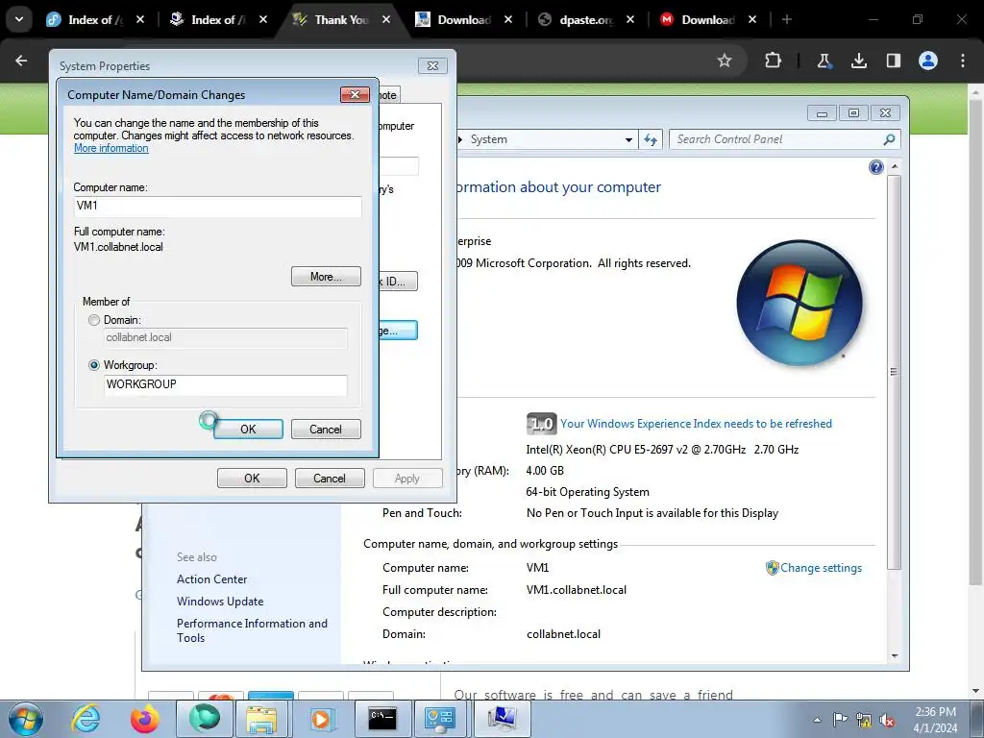Switch to Download tab with red M icon
Viewport: 984px width, 738px height.
point(707,19)
